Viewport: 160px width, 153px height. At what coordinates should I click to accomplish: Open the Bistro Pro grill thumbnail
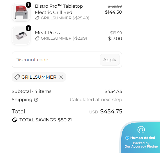click(21, 12)
